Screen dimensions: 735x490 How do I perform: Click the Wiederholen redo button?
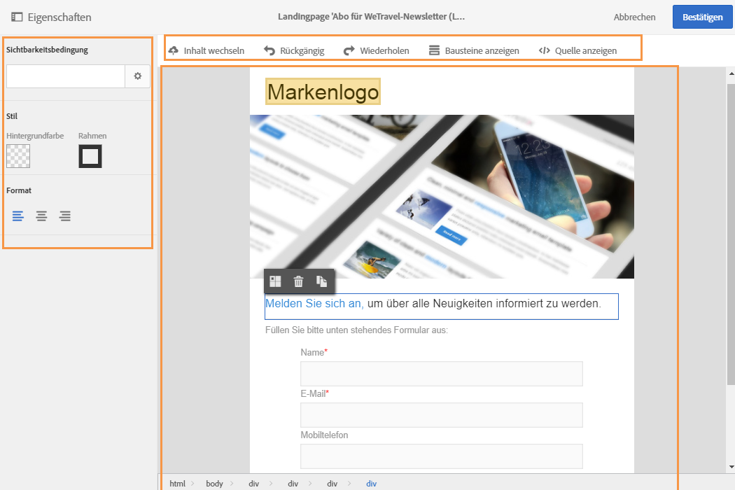point(376,50)
